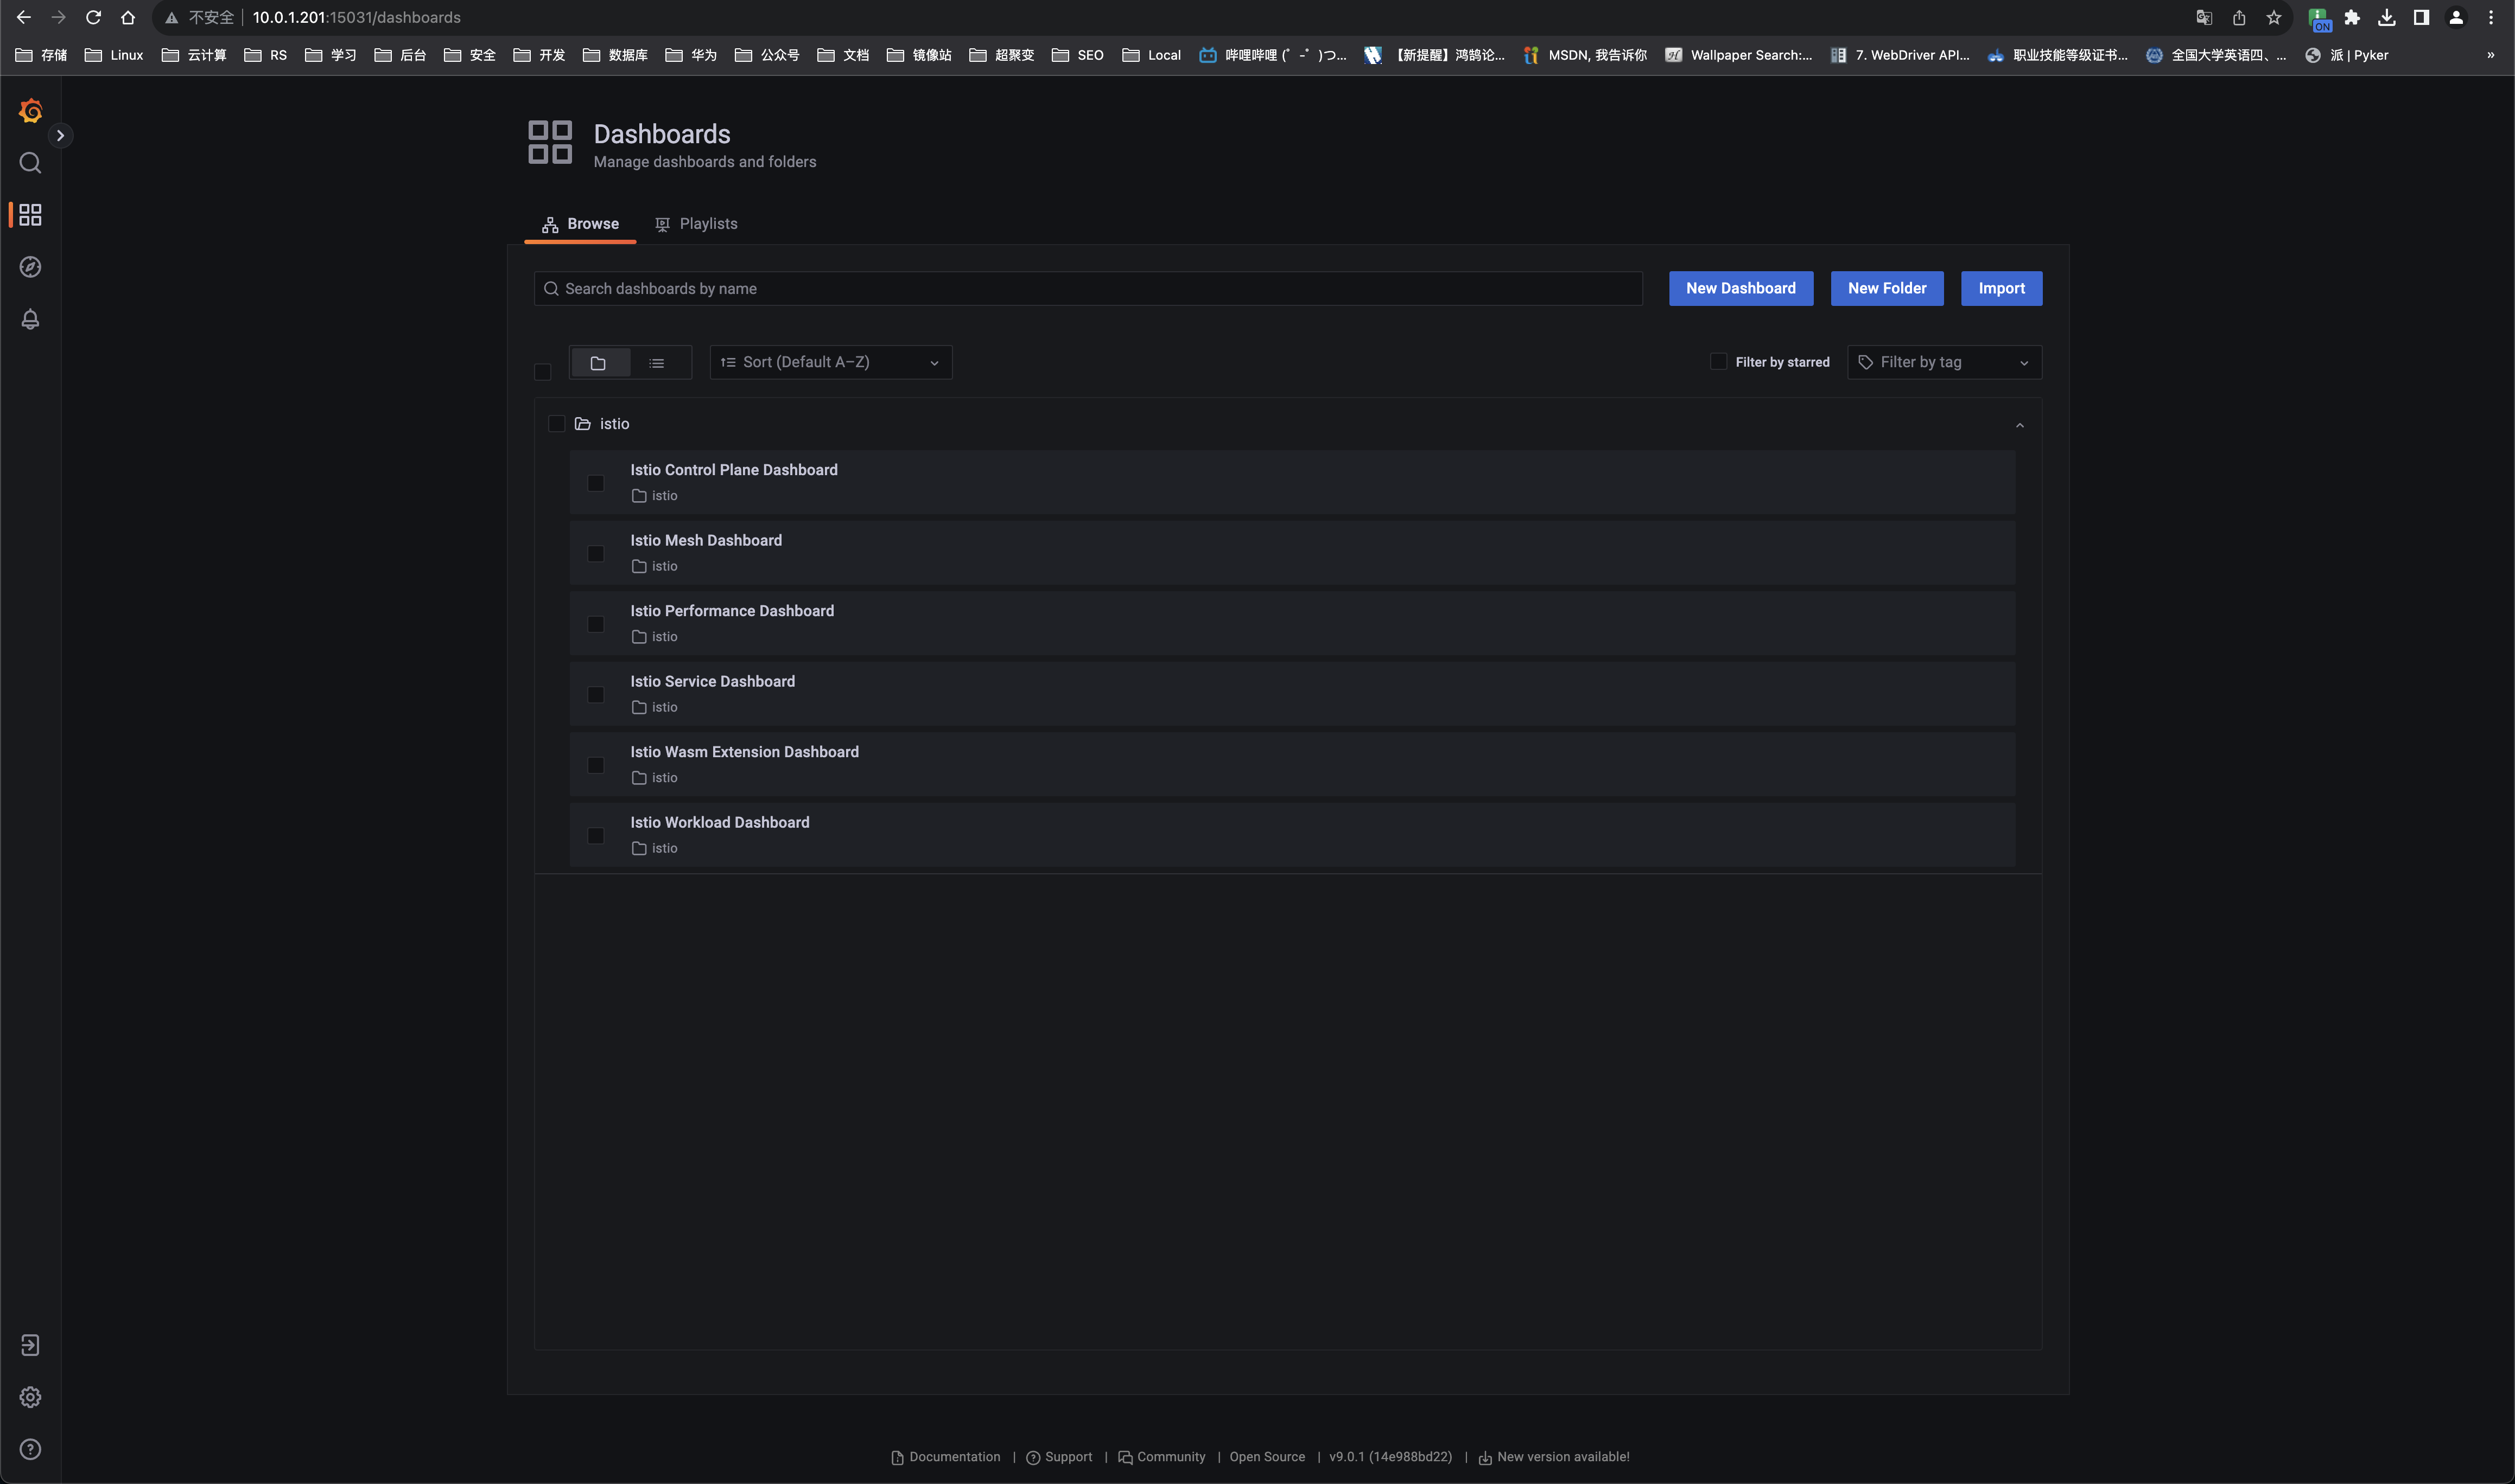Select Istio Workload Dashboard checkbox

coord(595,836)
